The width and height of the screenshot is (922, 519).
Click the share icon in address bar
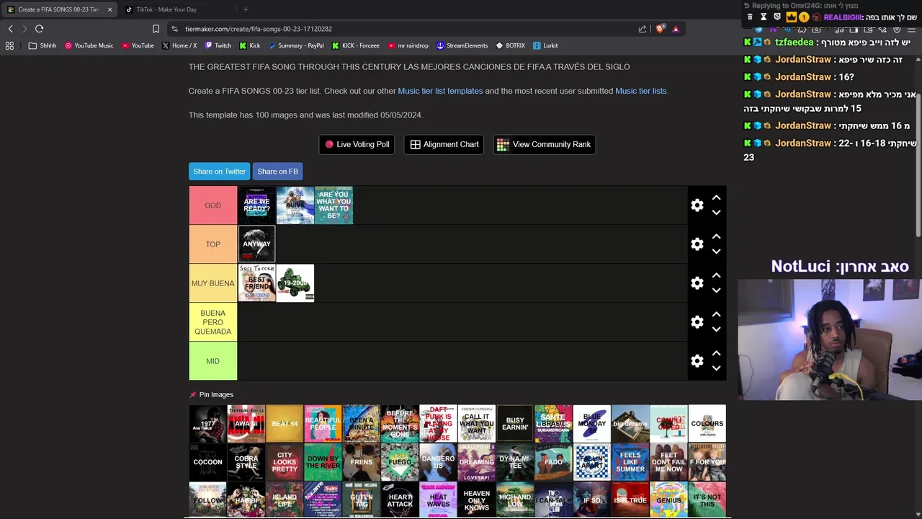[x=643, y=29]
